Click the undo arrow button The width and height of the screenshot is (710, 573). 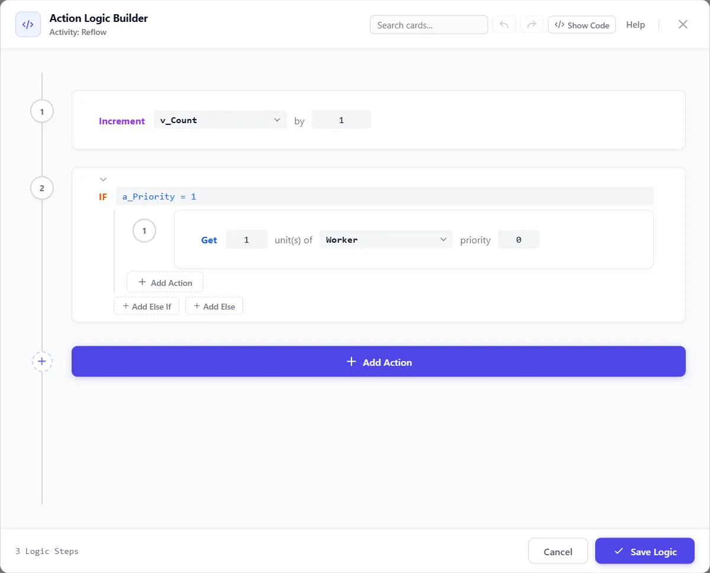coord(504,25)
